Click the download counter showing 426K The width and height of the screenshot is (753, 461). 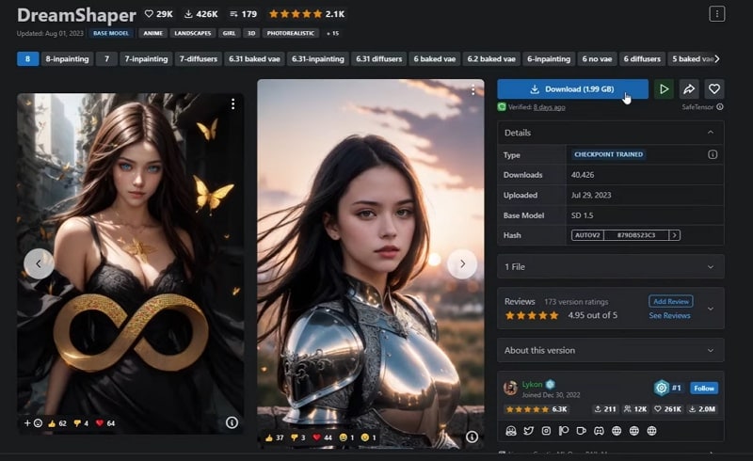point(201,14)
